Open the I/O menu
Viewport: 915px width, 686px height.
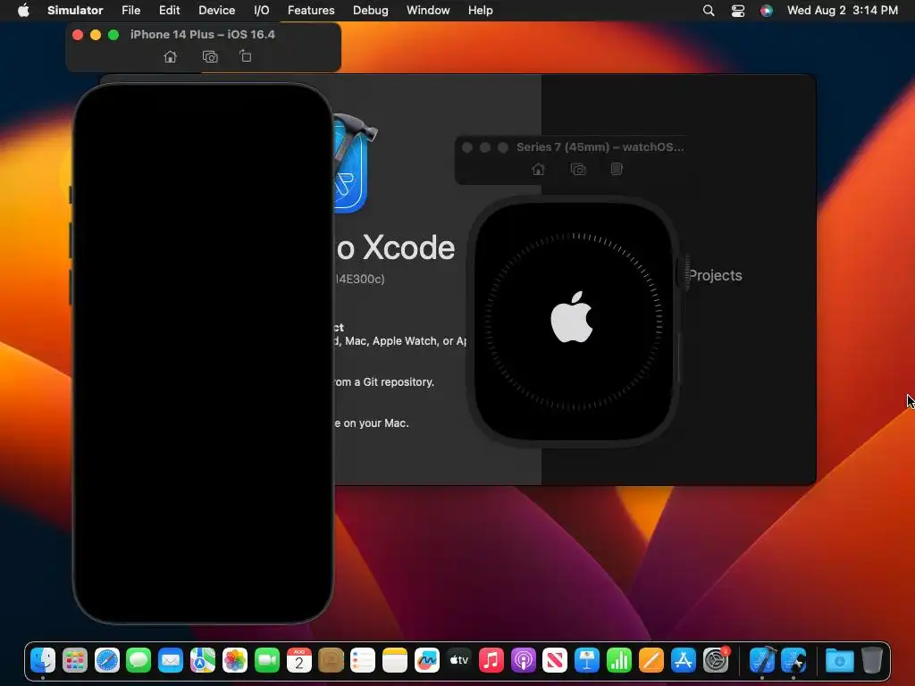262,10
